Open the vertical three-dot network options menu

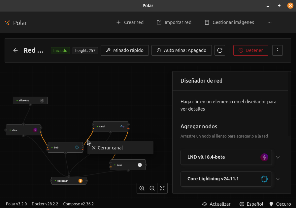point(278,50)
